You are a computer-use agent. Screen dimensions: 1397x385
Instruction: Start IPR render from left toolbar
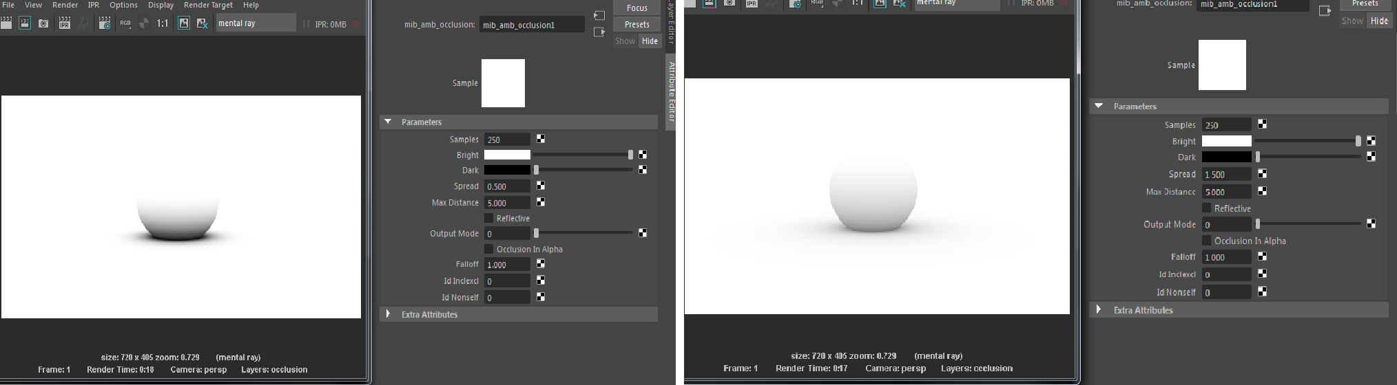[x=64, y=23]
